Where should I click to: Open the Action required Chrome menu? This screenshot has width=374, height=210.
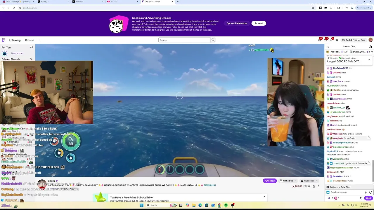pos(364,8)
